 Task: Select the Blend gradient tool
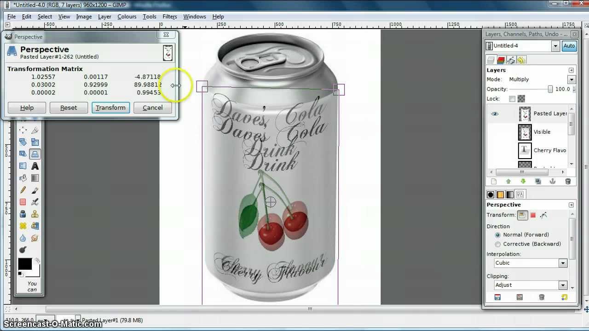35,178
